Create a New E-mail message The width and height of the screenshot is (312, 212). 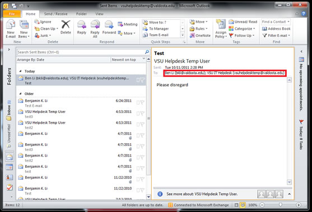point(11,29)
